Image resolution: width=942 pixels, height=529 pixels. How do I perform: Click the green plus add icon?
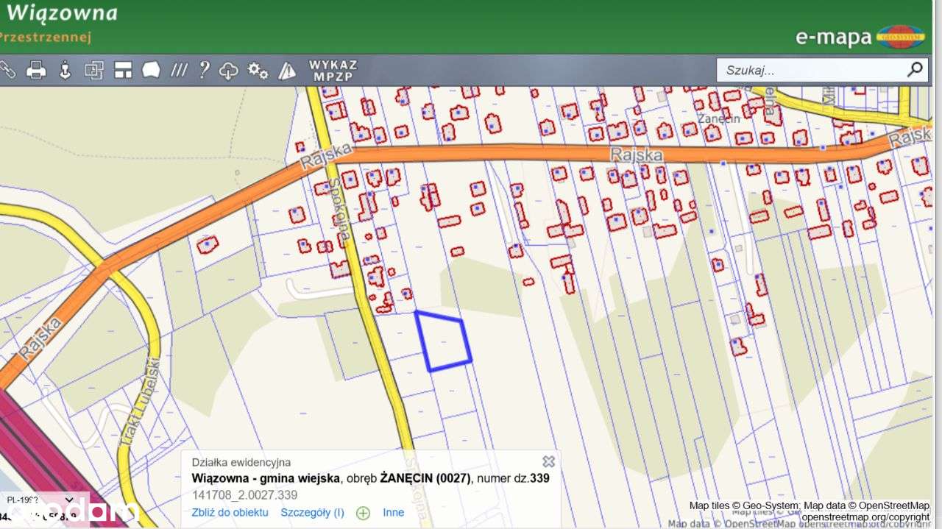pyautogui.click(x=363, y=513)
